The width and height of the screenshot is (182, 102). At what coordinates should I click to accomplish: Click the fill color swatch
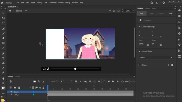tap(3, 100)
